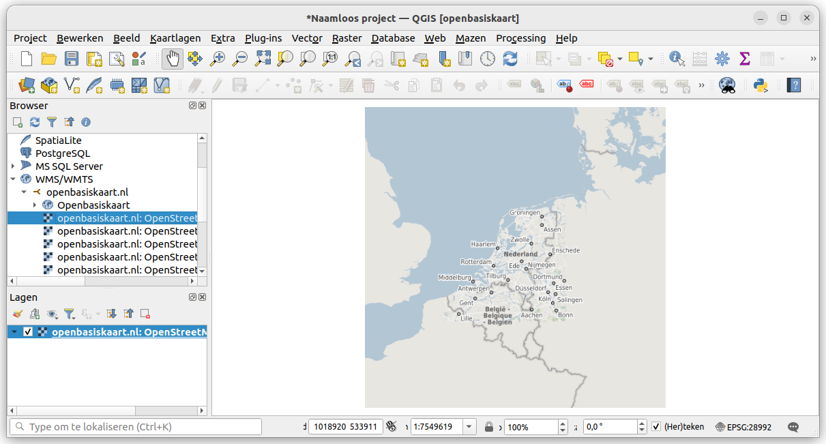Zoom to full extent of all layers

[263, 59]
